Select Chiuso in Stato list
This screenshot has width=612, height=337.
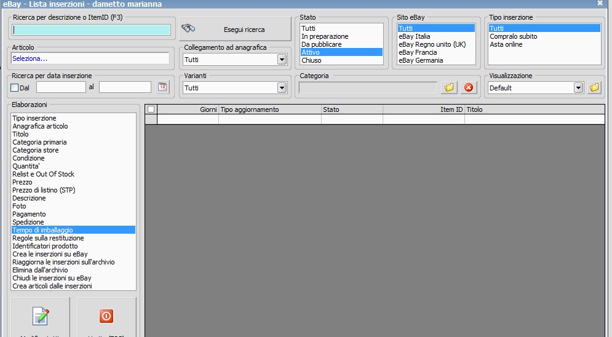point(341,60)
